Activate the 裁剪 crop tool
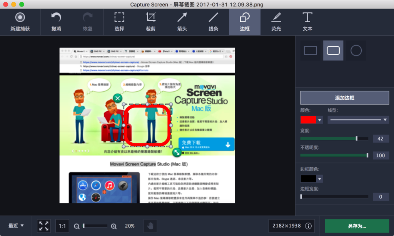Screen dimensions: 394x236 pyautogui.click(x=150, y=22)
